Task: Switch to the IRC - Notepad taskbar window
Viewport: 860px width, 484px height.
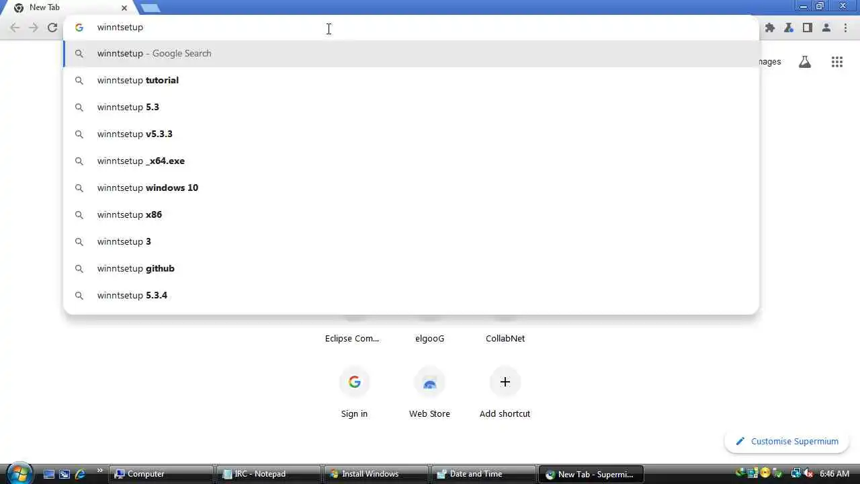Action: (x=269, y=474)
